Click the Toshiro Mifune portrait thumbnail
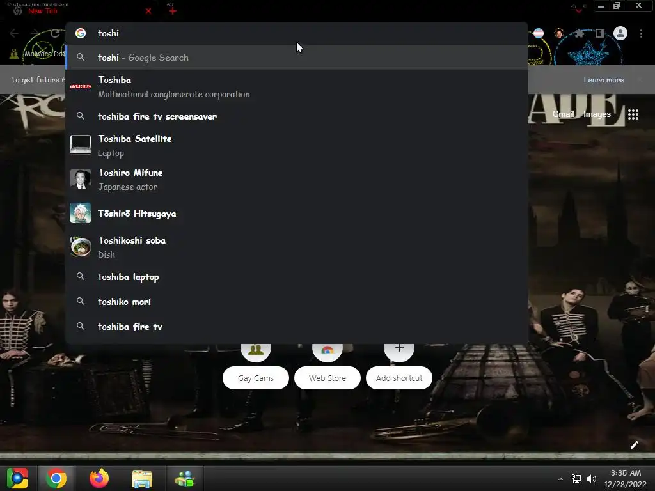Screen dimensions: 655x491 click(x=81, y=179)
